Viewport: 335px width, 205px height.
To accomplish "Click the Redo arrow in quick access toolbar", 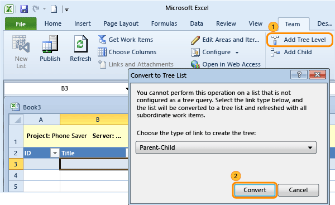I will (x=36, y=8).
